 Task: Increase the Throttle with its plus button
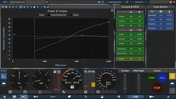125,75
